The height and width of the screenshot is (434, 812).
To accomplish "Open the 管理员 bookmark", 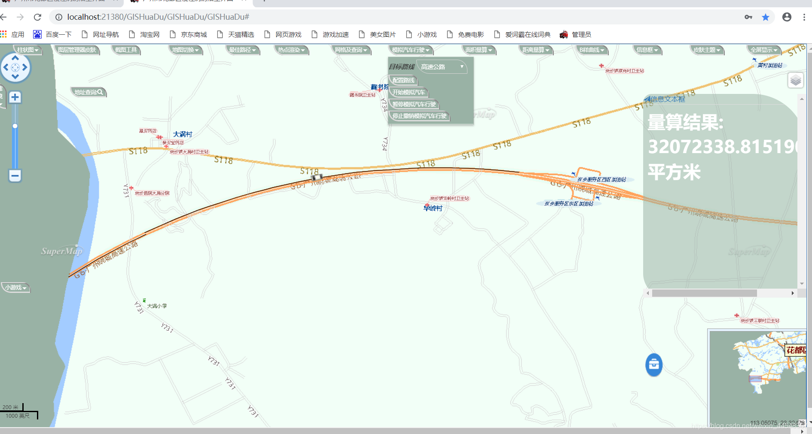I will pos(575,34).
